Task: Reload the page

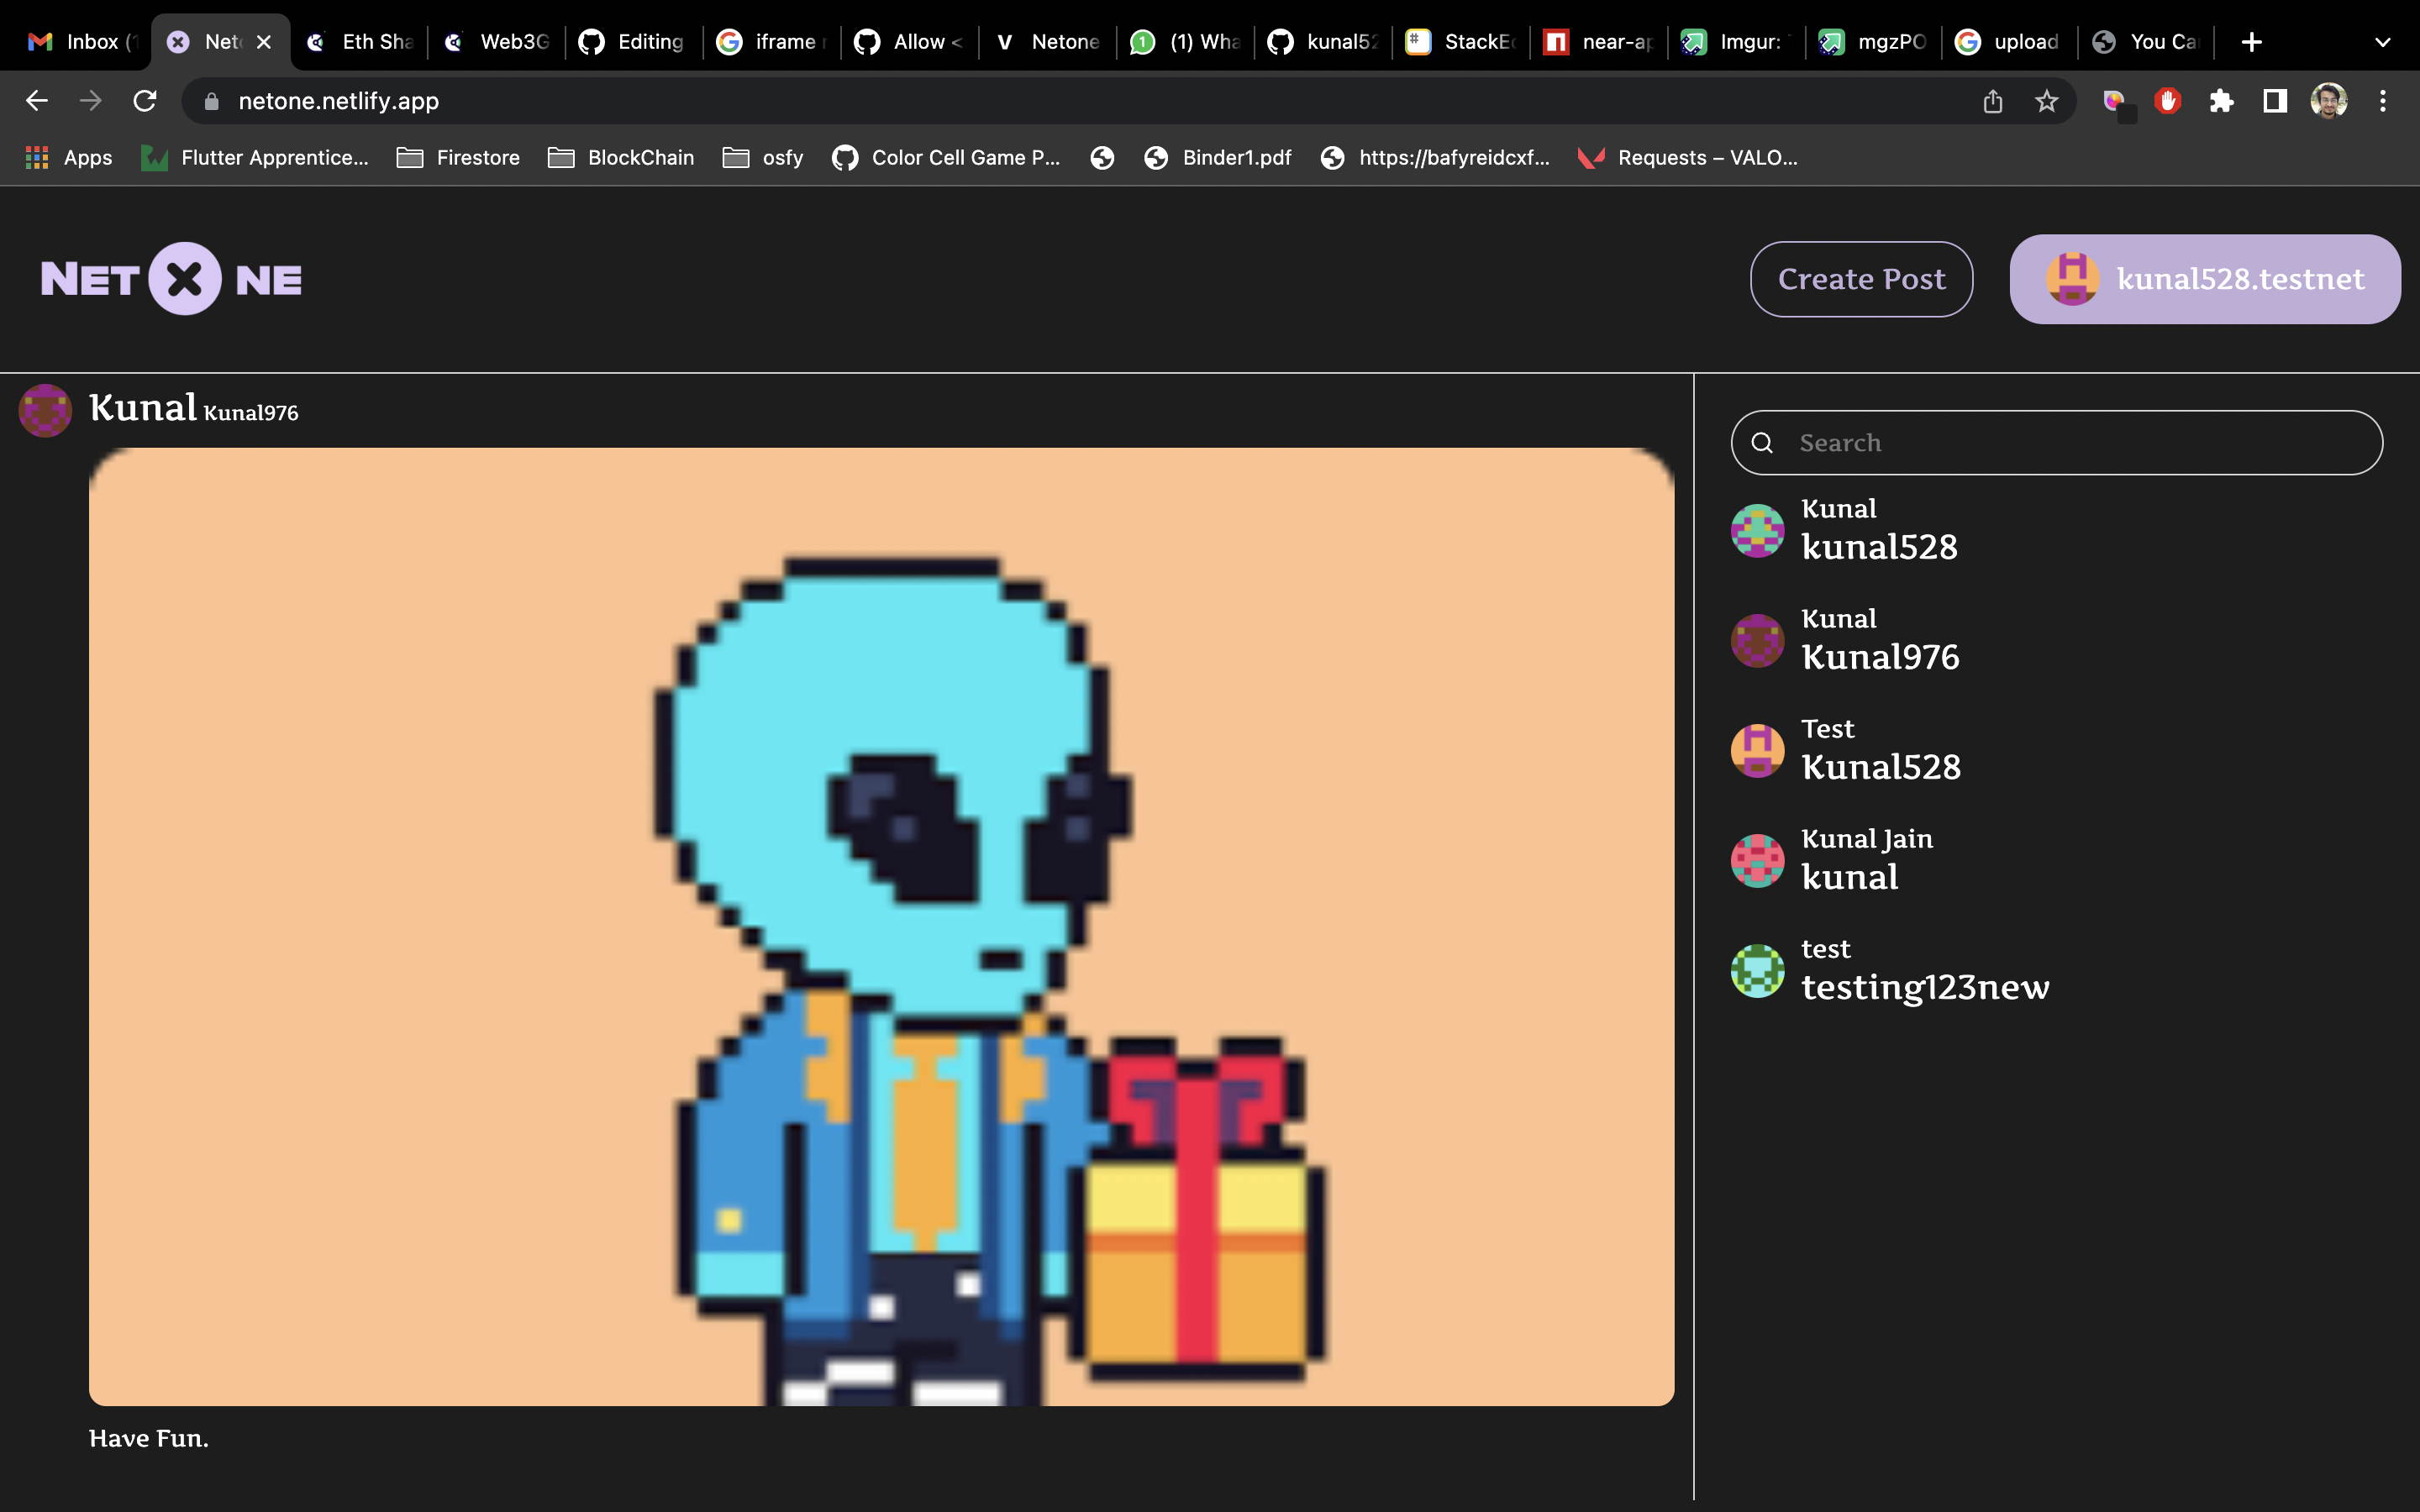Action: pos(145,101)
